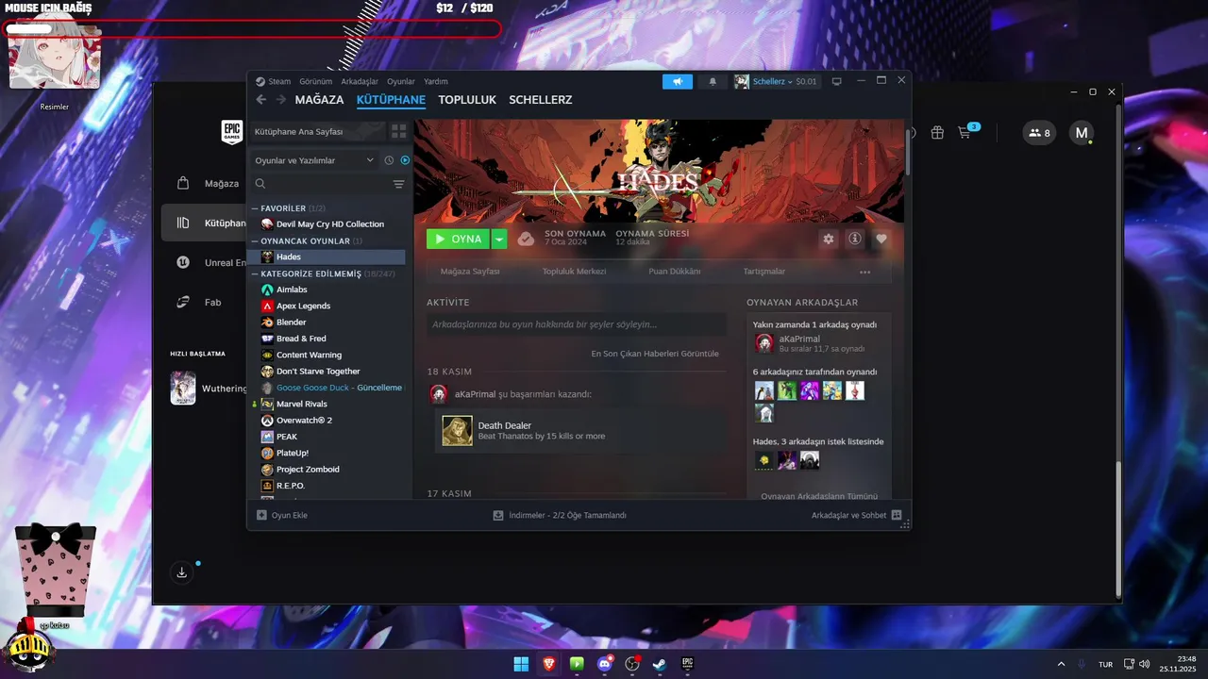
Task: Toggle sort by recent activity clock icon
Action: (389, 160)
